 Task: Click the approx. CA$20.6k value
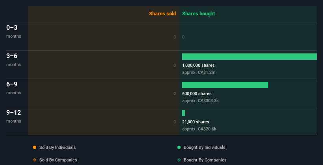[x=199, y=129]
